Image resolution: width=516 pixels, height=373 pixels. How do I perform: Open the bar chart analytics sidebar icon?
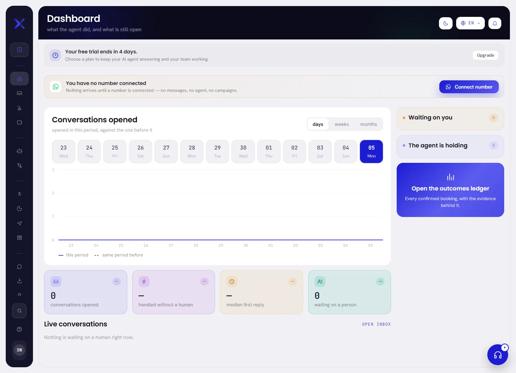pyautogui.click(x=19, y=108)
